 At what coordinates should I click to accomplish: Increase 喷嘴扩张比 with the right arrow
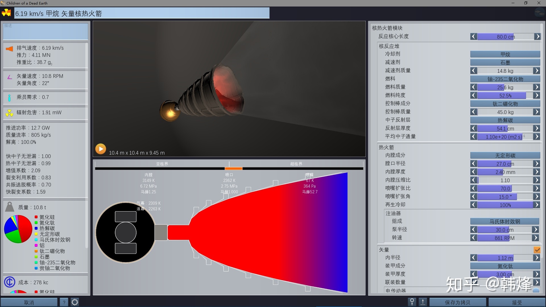pyautogui.click(x=537, y=188)
